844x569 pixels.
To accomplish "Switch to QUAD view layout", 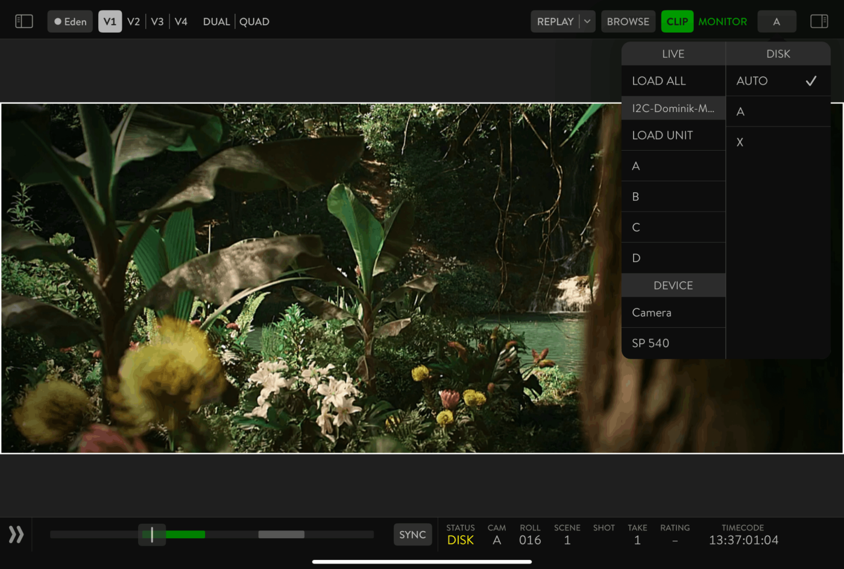I will [x=254, y=22].
